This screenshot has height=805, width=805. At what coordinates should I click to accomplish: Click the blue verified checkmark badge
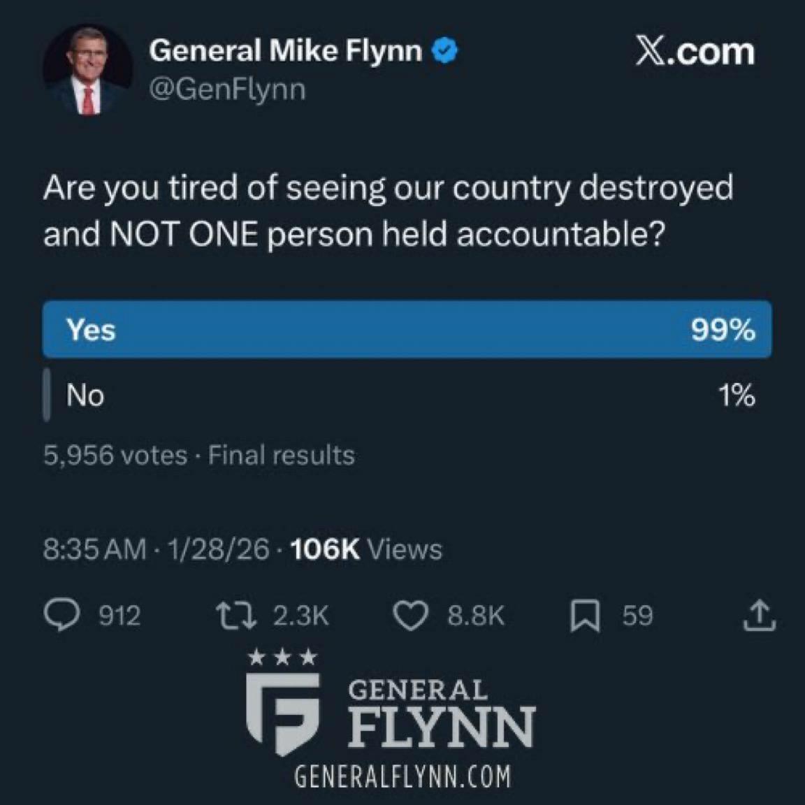coord(445,51)
